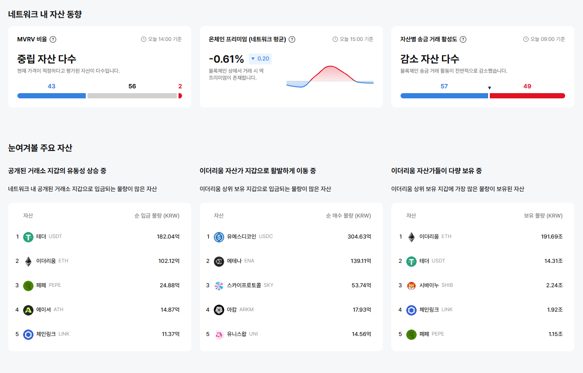Click the 53.74억 value in the 스카이프로토콜 row

361,286
